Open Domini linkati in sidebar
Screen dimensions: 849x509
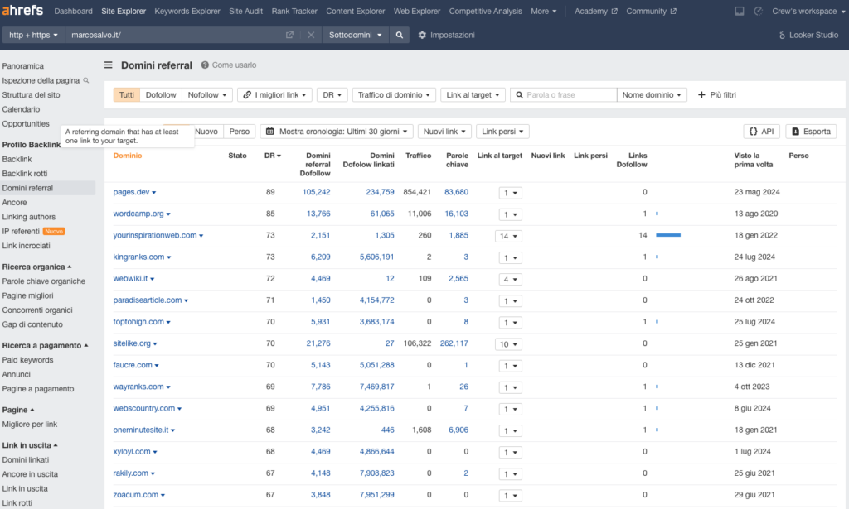(26, 460)
